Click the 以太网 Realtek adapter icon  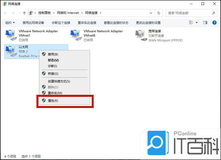[x=11, y=52]
